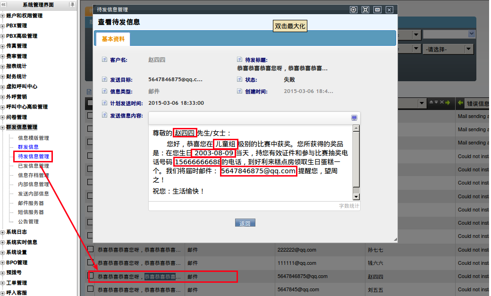Select the checkbox for the 钱六六 row
Viewport: 491px width, 296px height.
coord(90,262)
